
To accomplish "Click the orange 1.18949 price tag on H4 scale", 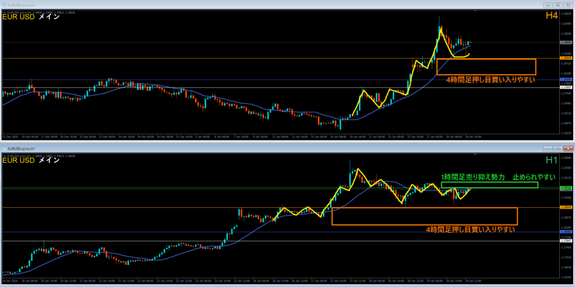I will pyautogui.click(x=566, y=58).
